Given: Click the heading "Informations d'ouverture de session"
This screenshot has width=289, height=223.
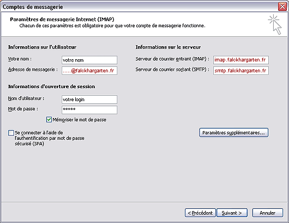Looking at the screenshot, I should (51, 86).
